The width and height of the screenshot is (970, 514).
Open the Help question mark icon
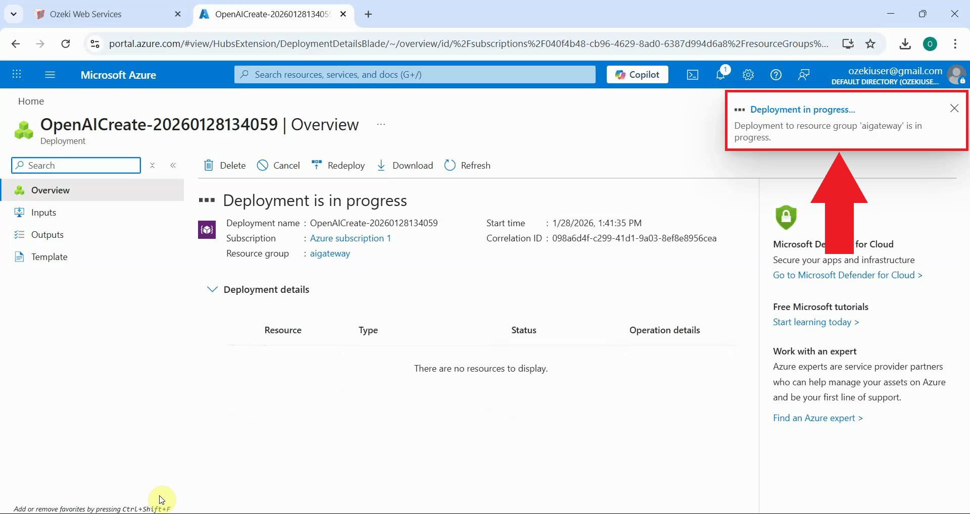776,75
